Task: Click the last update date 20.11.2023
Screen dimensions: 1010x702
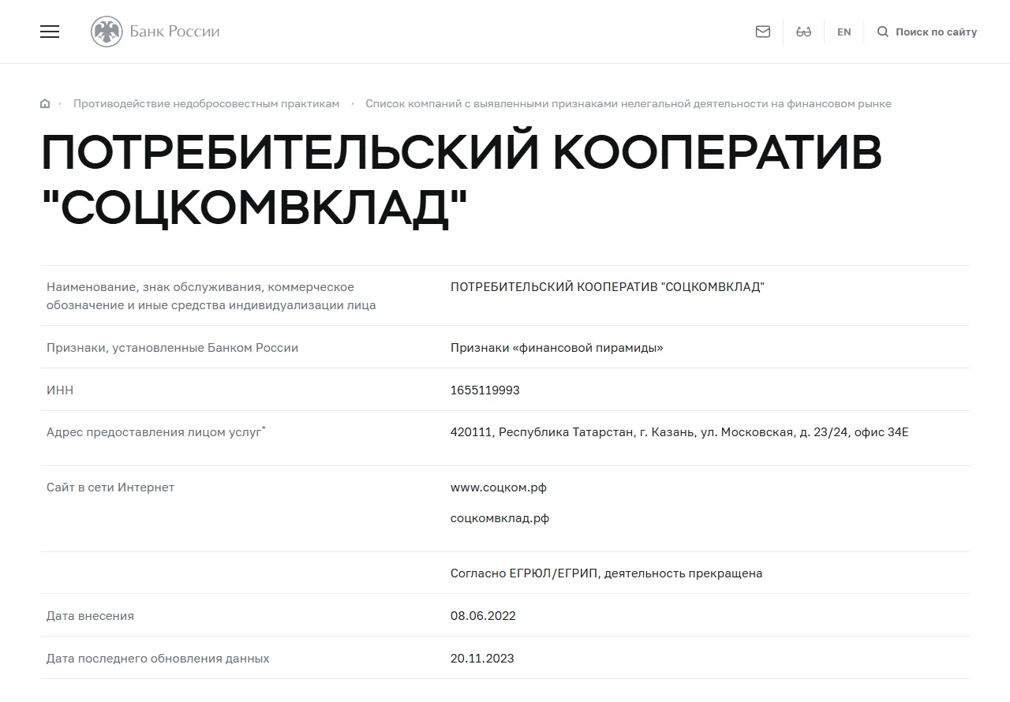Action: tap(482, 658)
